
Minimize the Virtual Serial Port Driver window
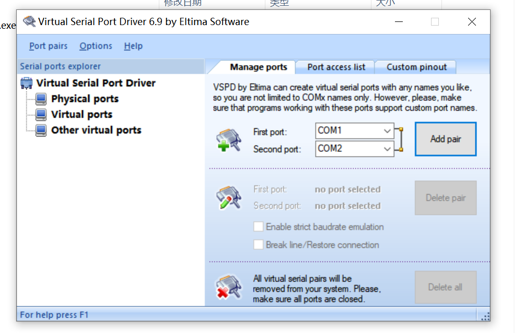click(399, 22)
